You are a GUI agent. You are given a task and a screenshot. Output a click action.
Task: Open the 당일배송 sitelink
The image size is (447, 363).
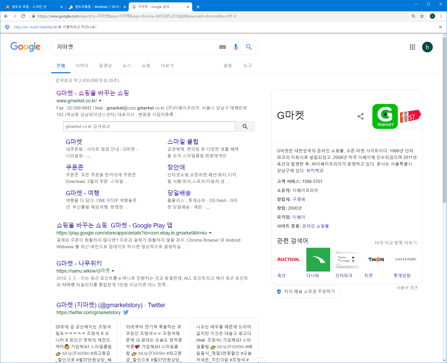point(179,193)
